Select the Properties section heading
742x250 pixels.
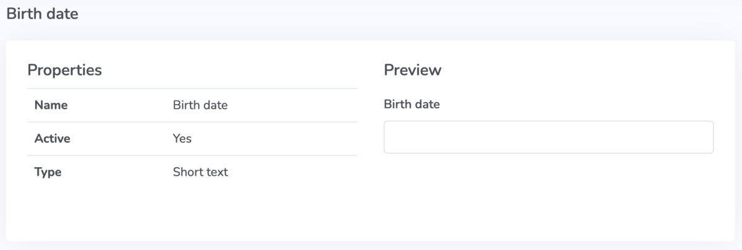pyautogui.click(x=64, y=70)
